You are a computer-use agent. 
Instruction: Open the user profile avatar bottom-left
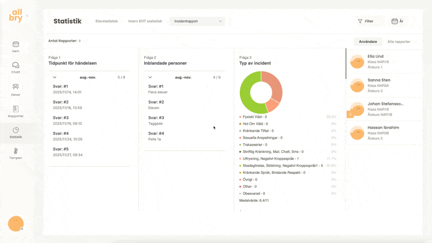point(16,224)
